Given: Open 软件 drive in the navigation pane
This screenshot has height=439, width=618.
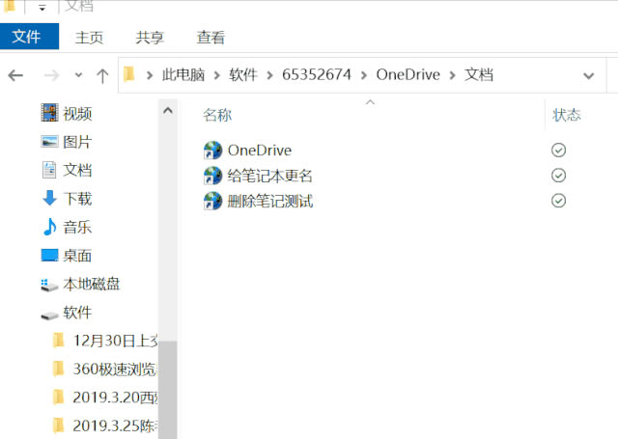Looking at the screenshot, I should point(77,313).
